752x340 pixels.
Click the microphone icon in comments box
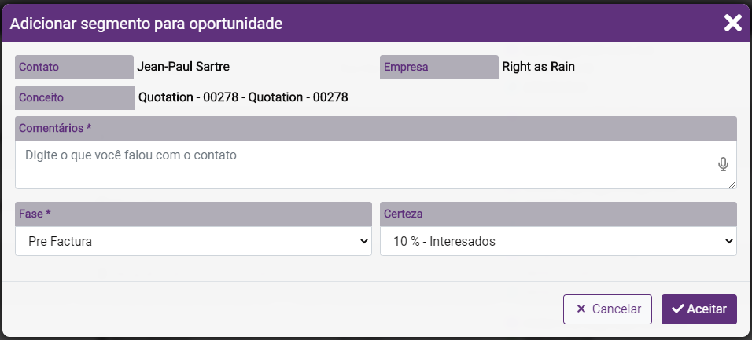[x=723, y=164]
